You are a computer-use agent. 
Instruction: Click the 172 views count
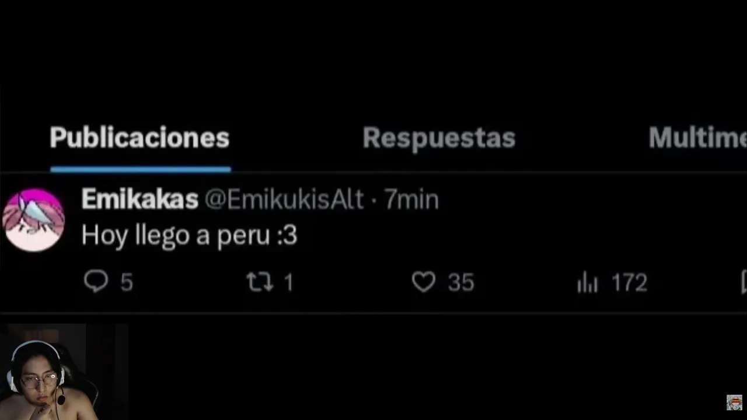point(629,283)
